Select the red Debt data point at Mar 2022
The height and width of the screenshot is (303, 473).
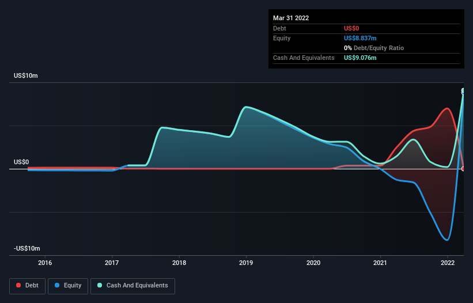[463, 169]
